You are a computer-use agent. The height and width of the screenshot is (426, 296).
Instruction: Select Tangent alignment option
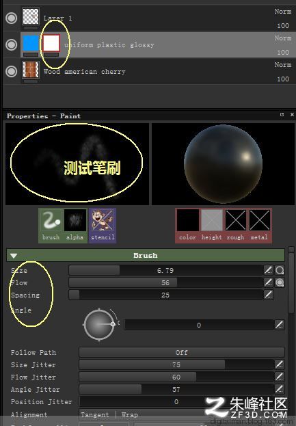pos(95,415)
